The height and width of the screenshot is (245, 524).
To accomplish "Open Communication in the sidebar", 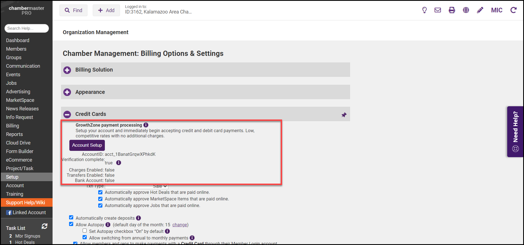I will point(23,66).
